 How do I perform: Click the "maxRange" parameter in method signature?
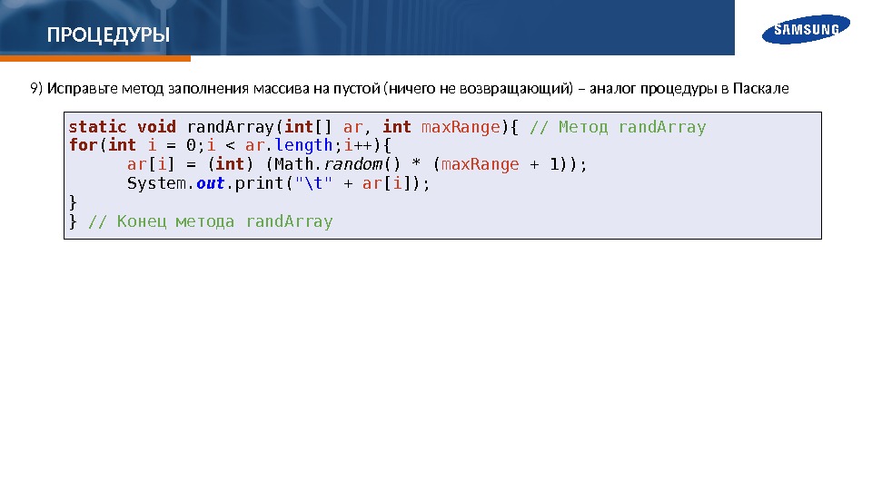click(461, 127)
